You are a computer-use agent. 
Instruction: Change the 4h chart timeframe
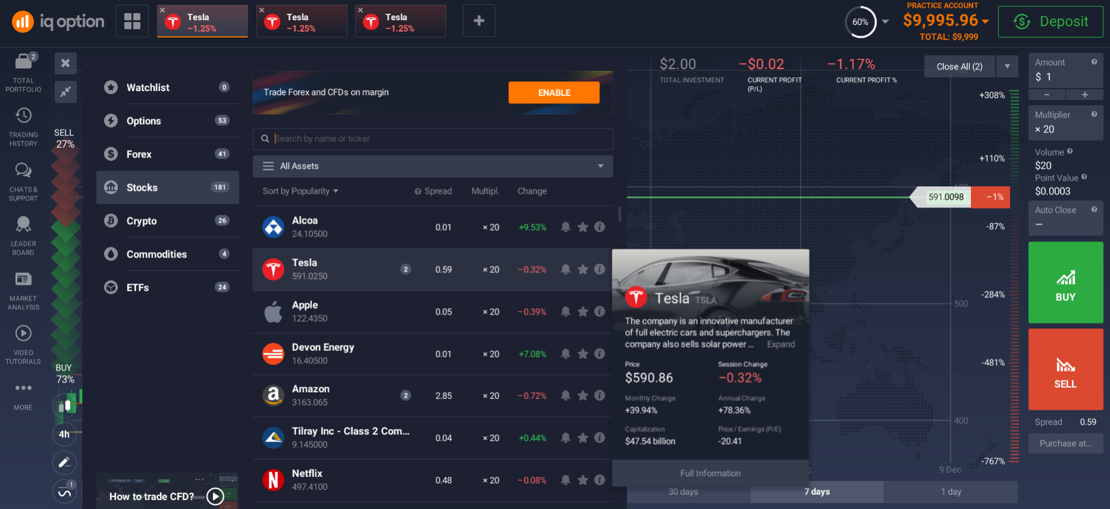tap(64, 435)
